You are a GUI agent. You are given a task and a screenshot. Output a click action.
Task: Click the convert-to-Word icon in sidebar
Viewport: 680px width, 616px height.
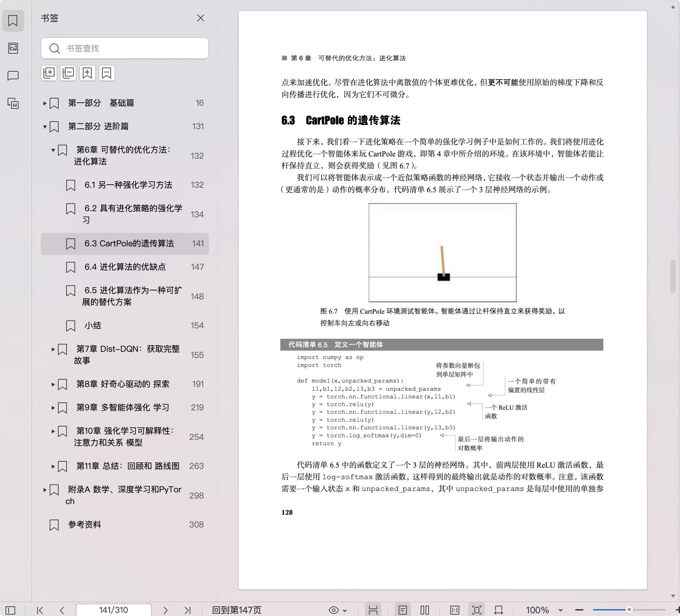13,103
